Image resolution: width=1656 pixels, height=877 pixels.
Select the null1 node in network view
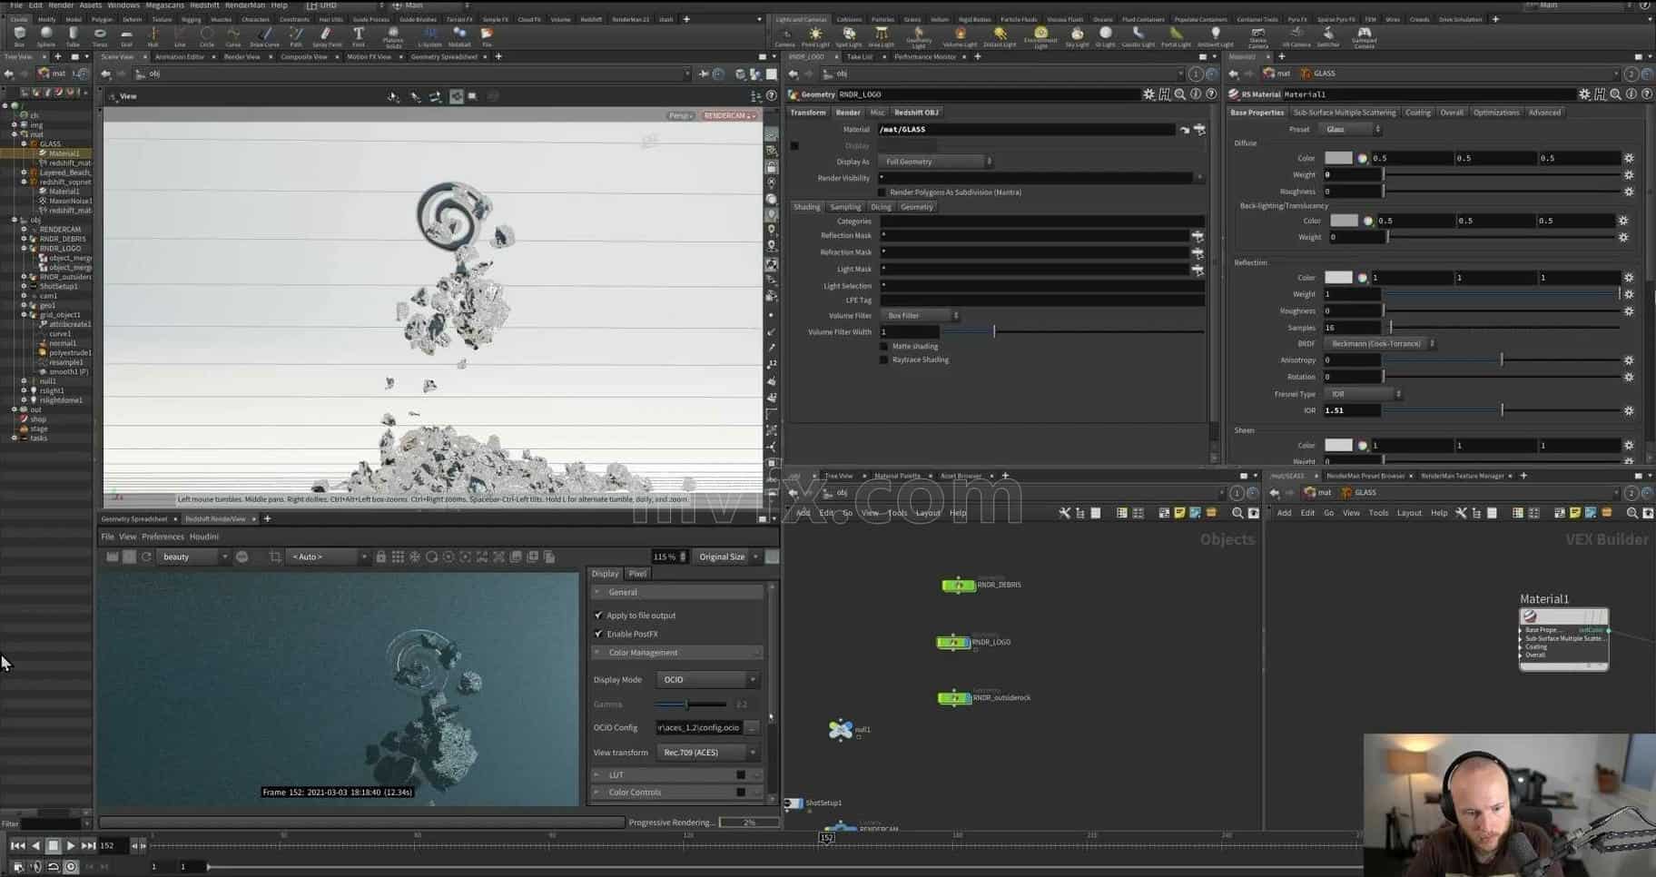coord(841,729)
